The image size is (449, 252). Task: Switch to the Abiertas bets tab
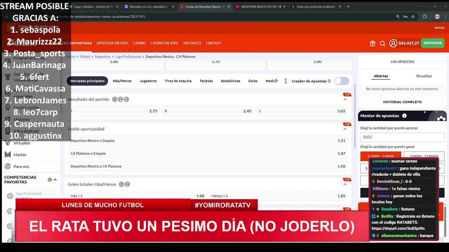(381, 76)
